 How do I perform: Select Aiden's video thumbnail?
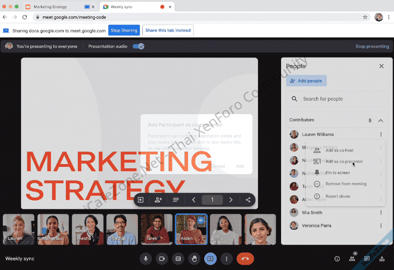pyautogui.click(x=191, y=229)
